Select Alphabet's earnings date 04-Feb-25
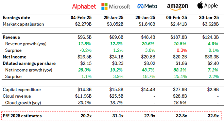The width and height of the screenshot is (224, 123). [81, 18]
